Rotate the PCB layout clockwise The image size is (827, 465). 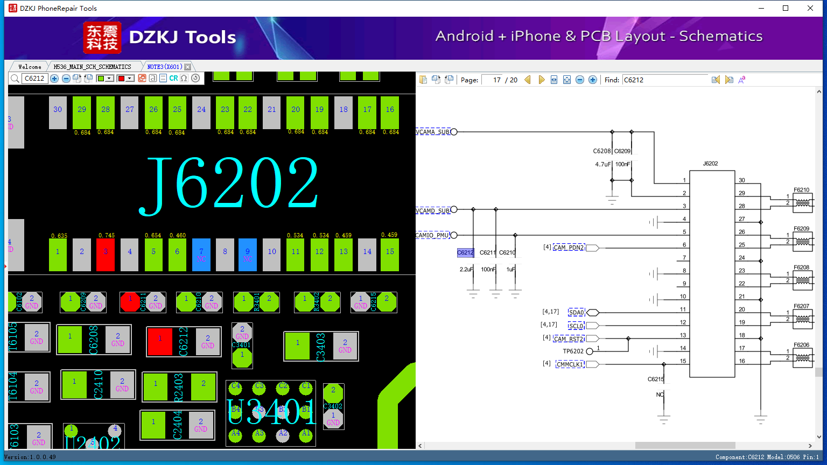click(77, 79)
